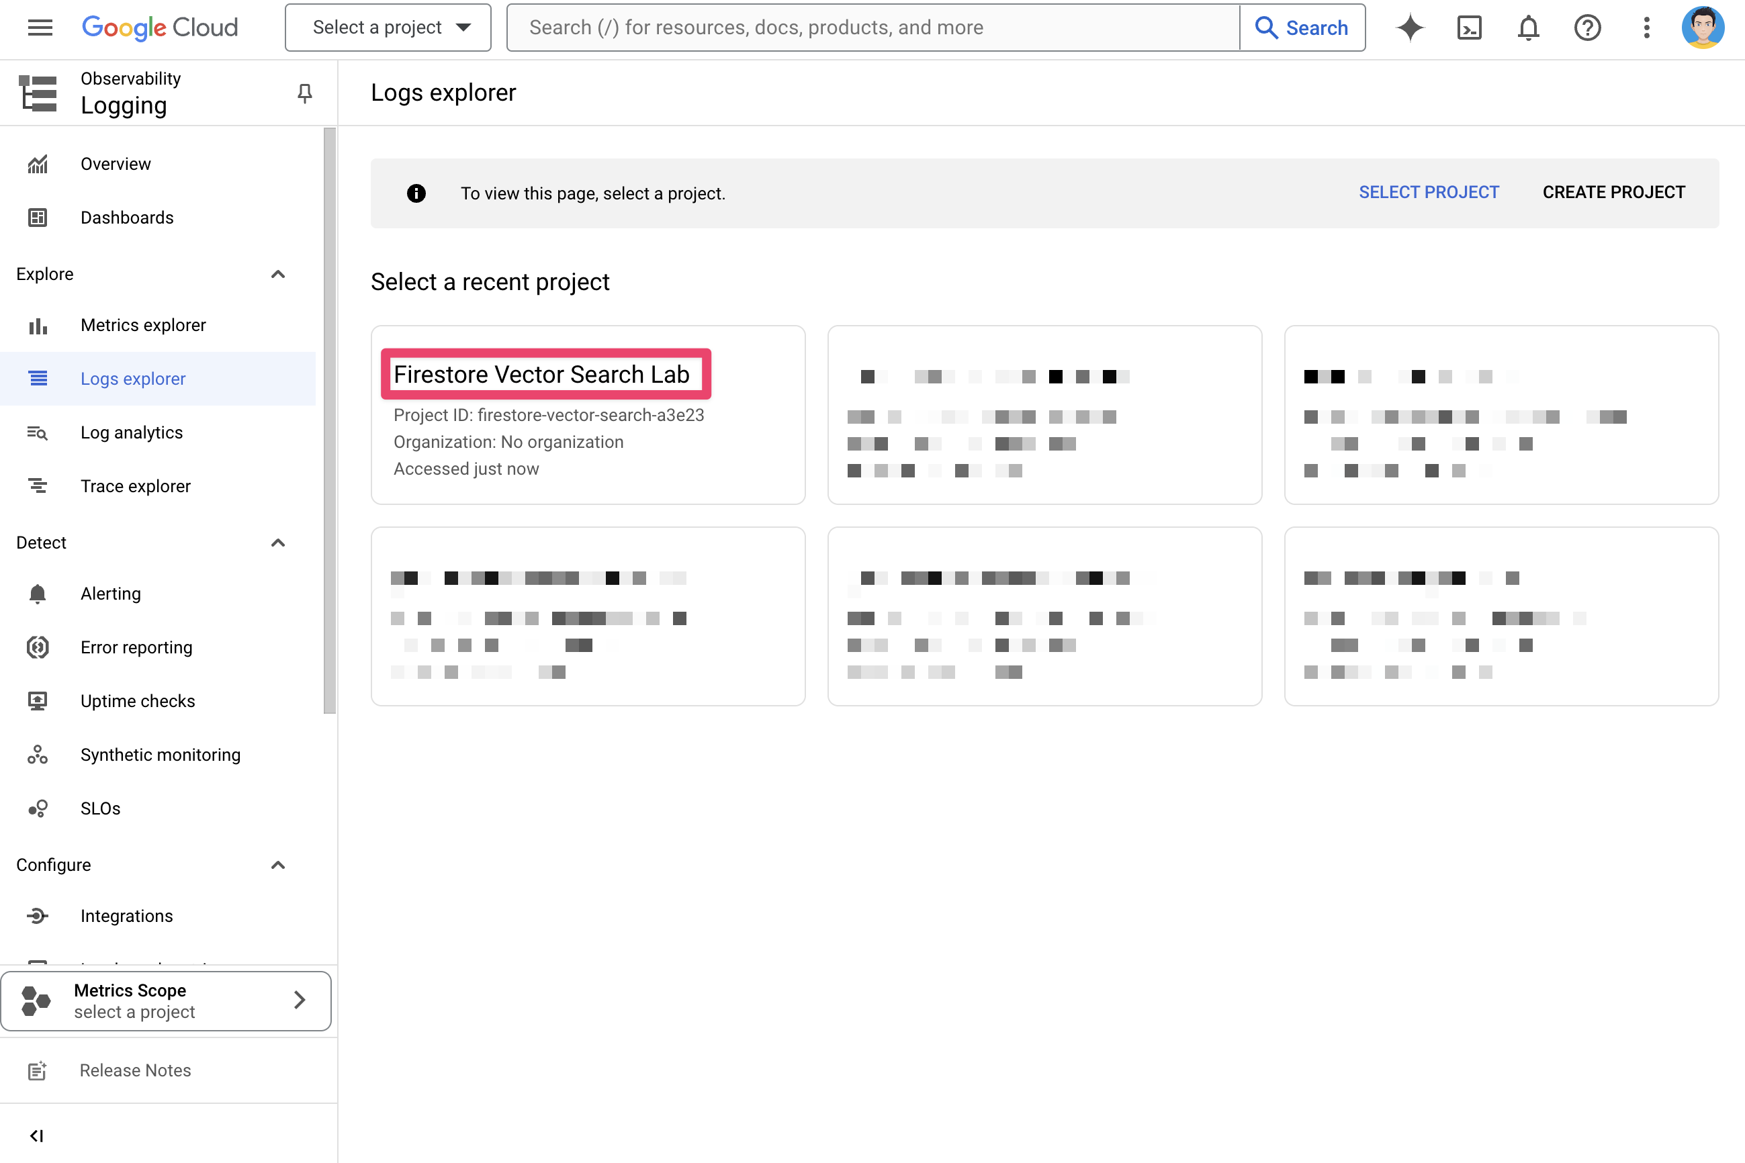This screenshot has height=1163, width=1745.
Task: Open the Overview menu item
Action: click(114, 164)
